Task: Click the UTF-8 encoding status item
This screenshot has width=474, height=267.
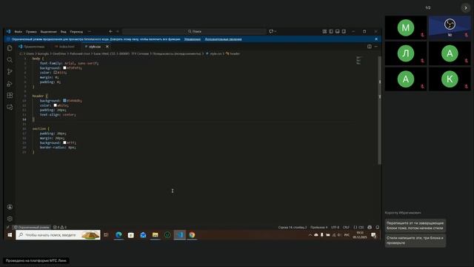Action: click(335, 227)
